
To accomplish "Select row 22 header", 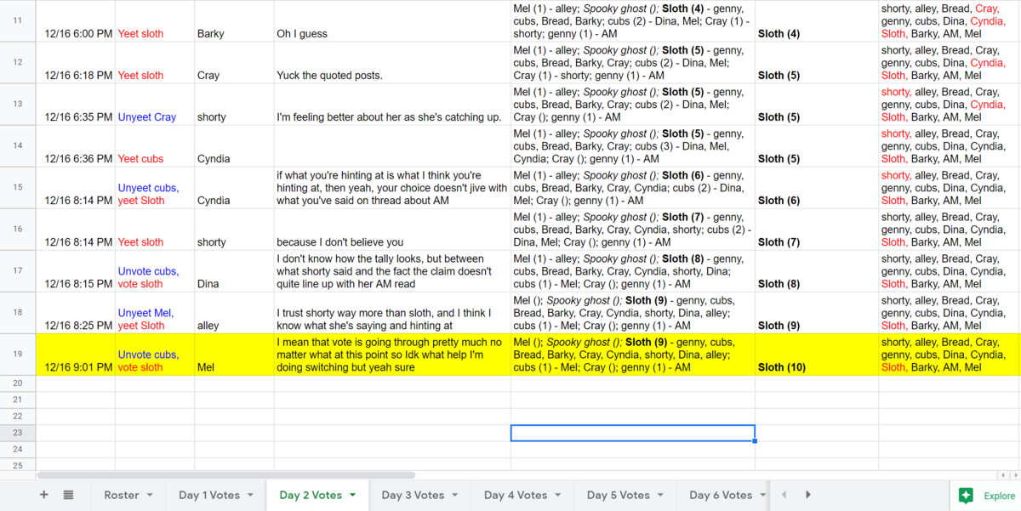I will 18,416.
